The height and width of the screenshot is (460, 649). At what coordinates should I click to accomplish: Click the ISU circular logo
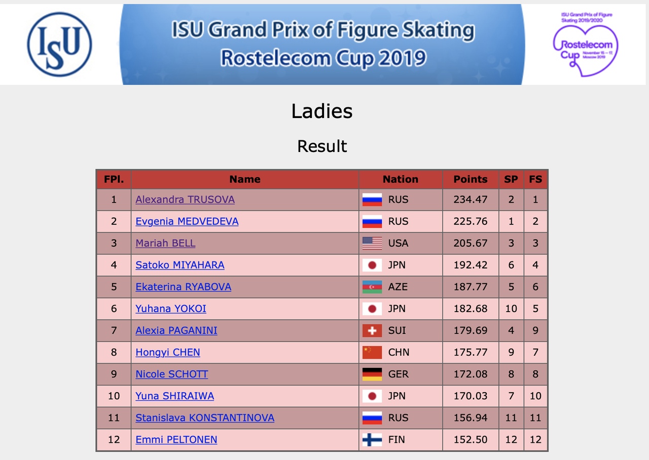point(59,44)
